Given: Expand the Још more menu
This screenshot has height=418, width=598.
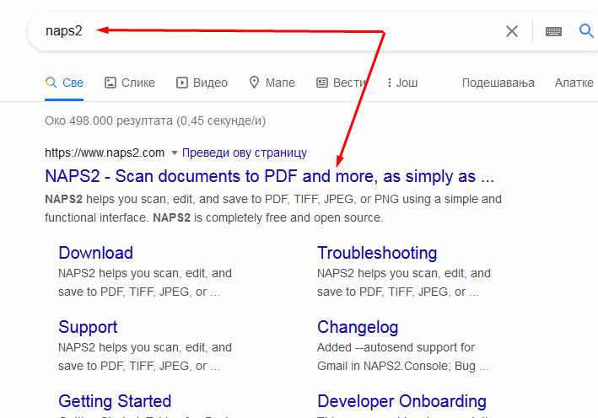Looking at the screenshot, I should click(x=402, y=83).
